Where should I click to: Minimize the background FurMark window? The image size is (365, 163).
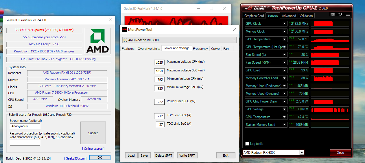click(x=198, y=8)
